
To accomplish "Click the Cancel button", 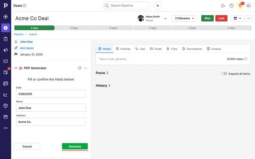I will point(27,146).
